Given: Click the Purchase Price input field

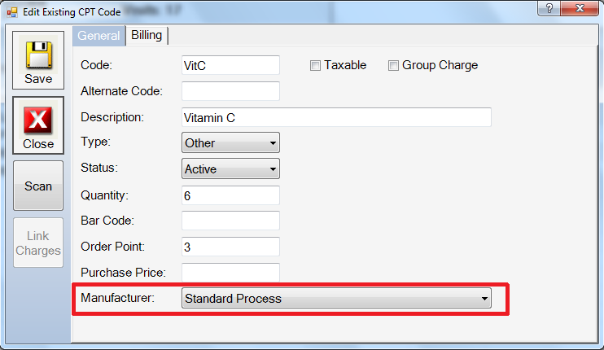Looking at the screenshot, I should pyautogui.click(x=230, y=273).
